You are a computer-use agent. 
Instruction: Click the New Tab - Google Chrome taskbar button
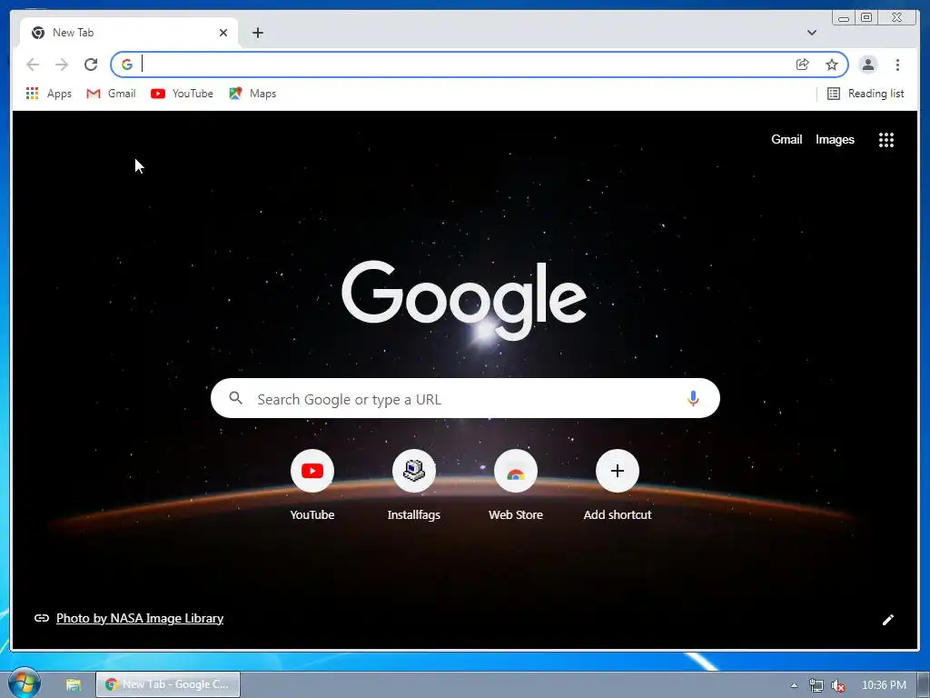coord(168,684)
